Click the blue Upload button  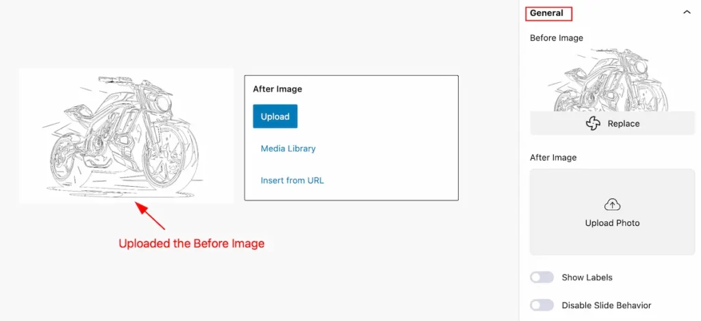[275, 116]
